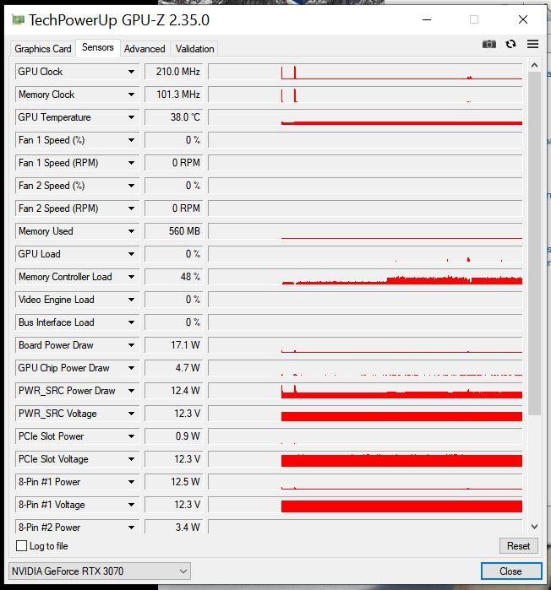Click the GPU Temperature history graph
Image resolution: width=551 pixels, height=590 pixels.
point(365,117)
